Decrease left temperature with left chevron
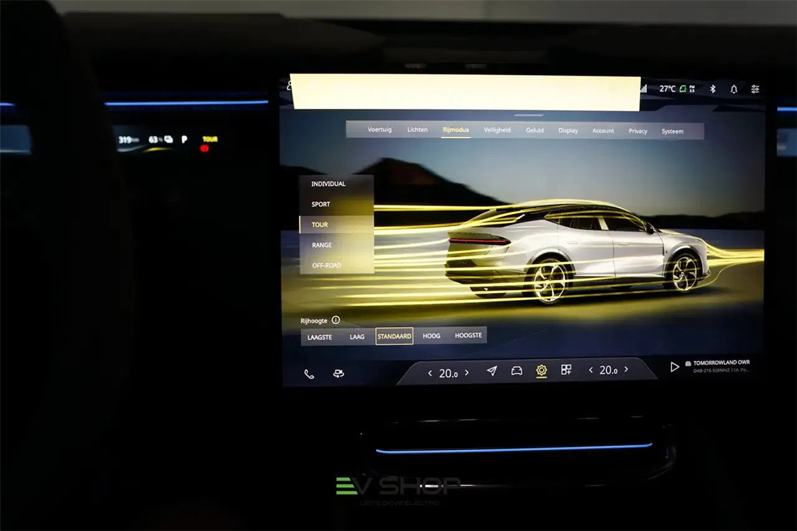Viewport: 797px width, 531px height. tap(430, 373)
